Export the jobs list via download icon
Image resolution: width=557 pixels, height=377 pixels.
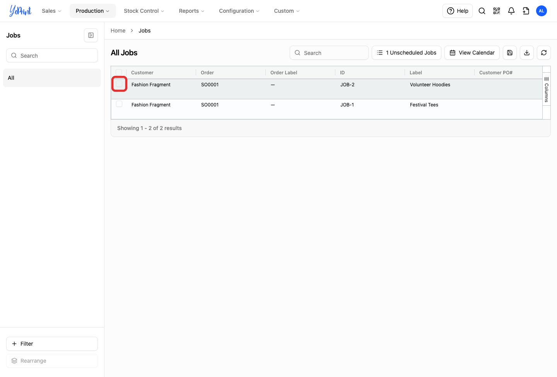(527, 53)
